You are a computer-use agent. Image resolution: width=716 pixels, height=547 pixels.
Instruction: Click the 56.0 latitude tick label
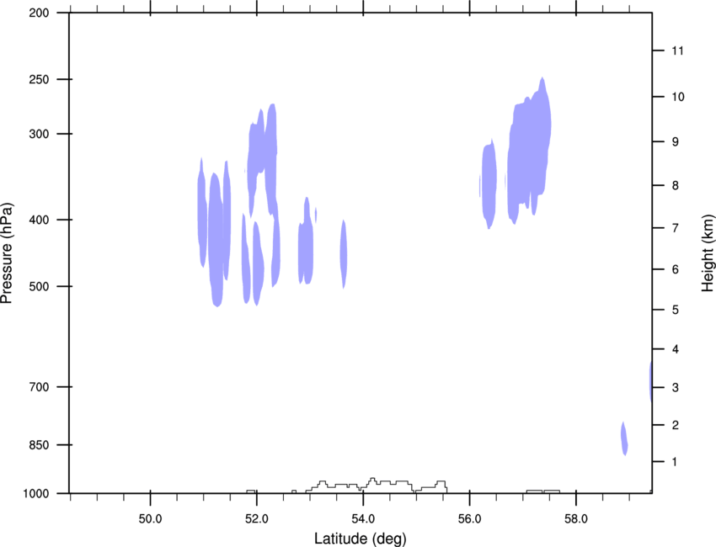(x=469, y=519)
